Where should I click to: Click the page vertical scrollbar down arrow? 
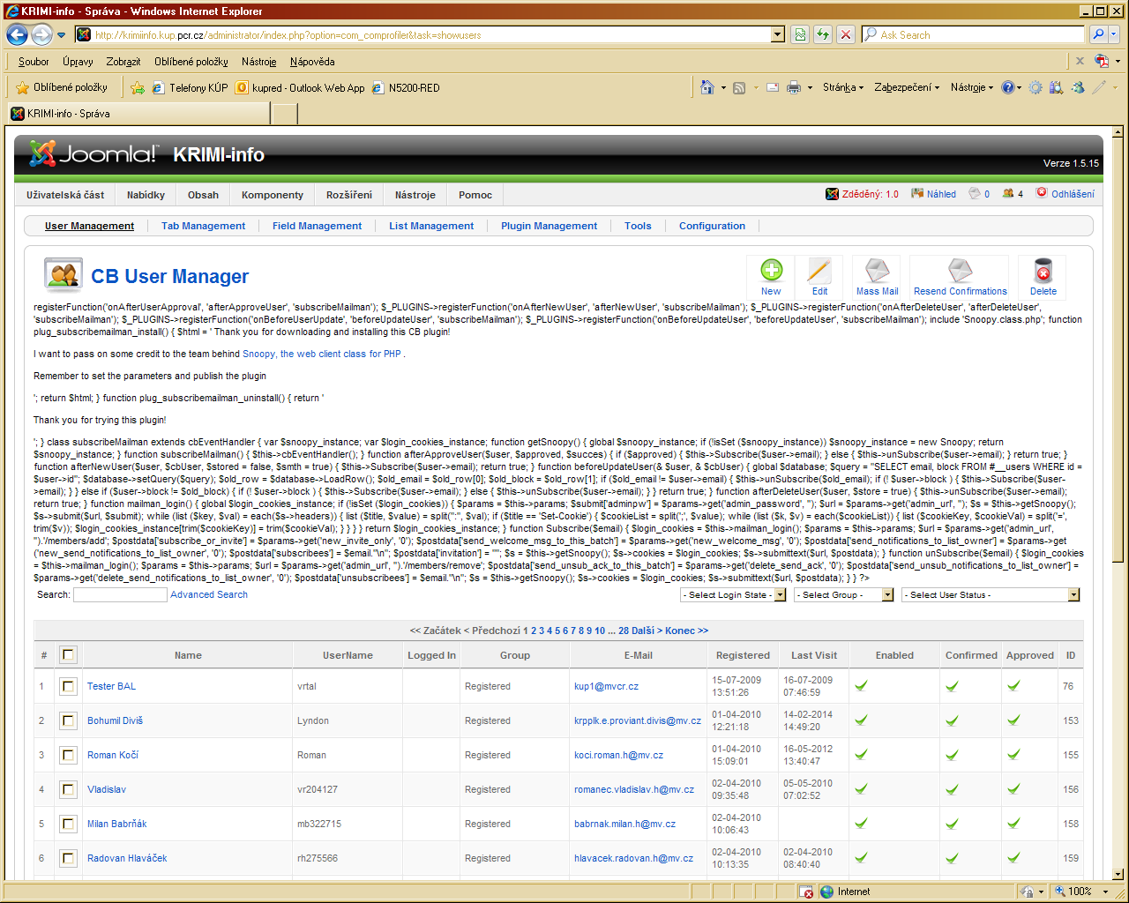pos(1118,873)
